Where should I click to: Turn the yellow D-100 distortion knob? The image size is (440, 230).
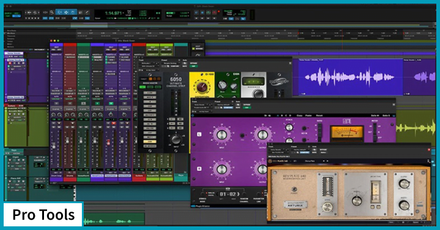pos(202,87)
